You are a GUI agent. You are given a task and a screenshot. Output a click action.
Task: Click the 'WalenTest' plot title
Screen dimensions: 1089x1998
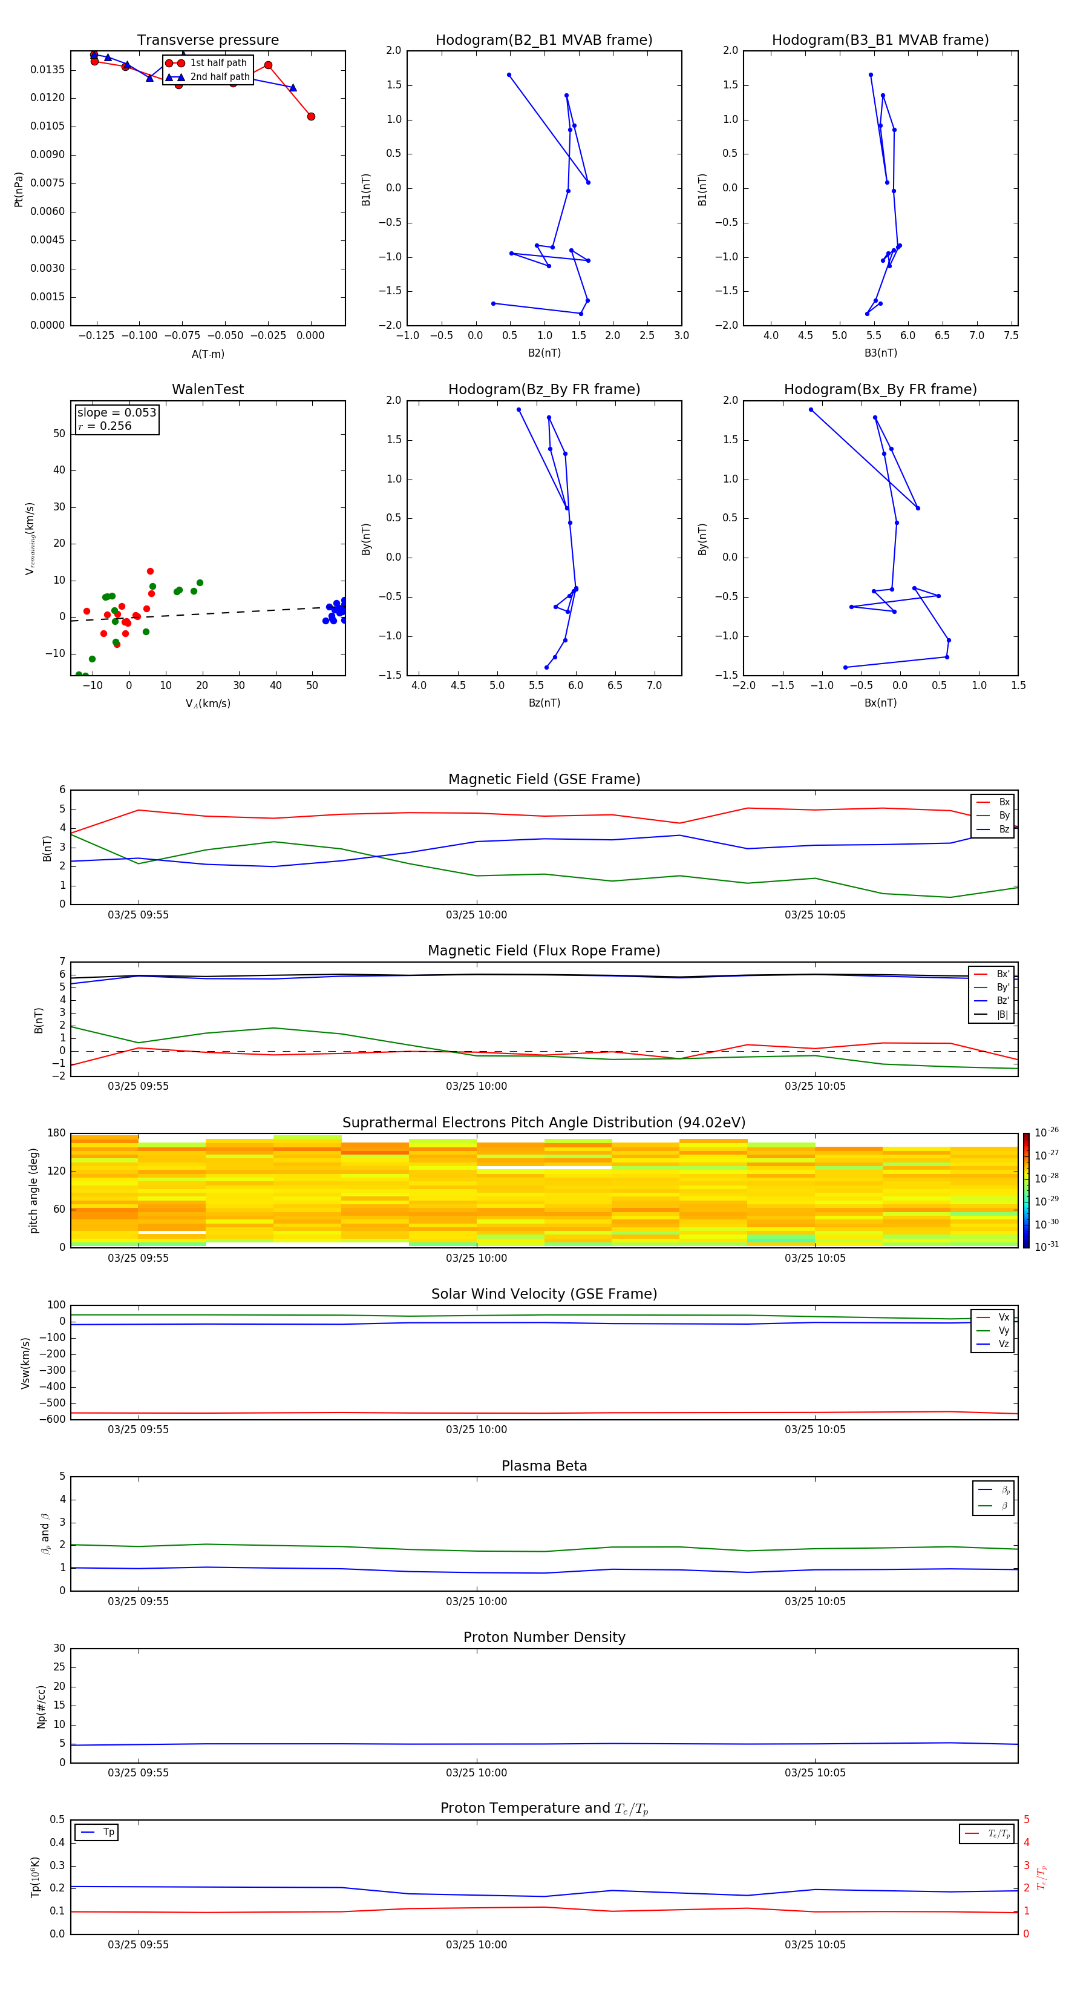tap(208, 389)
